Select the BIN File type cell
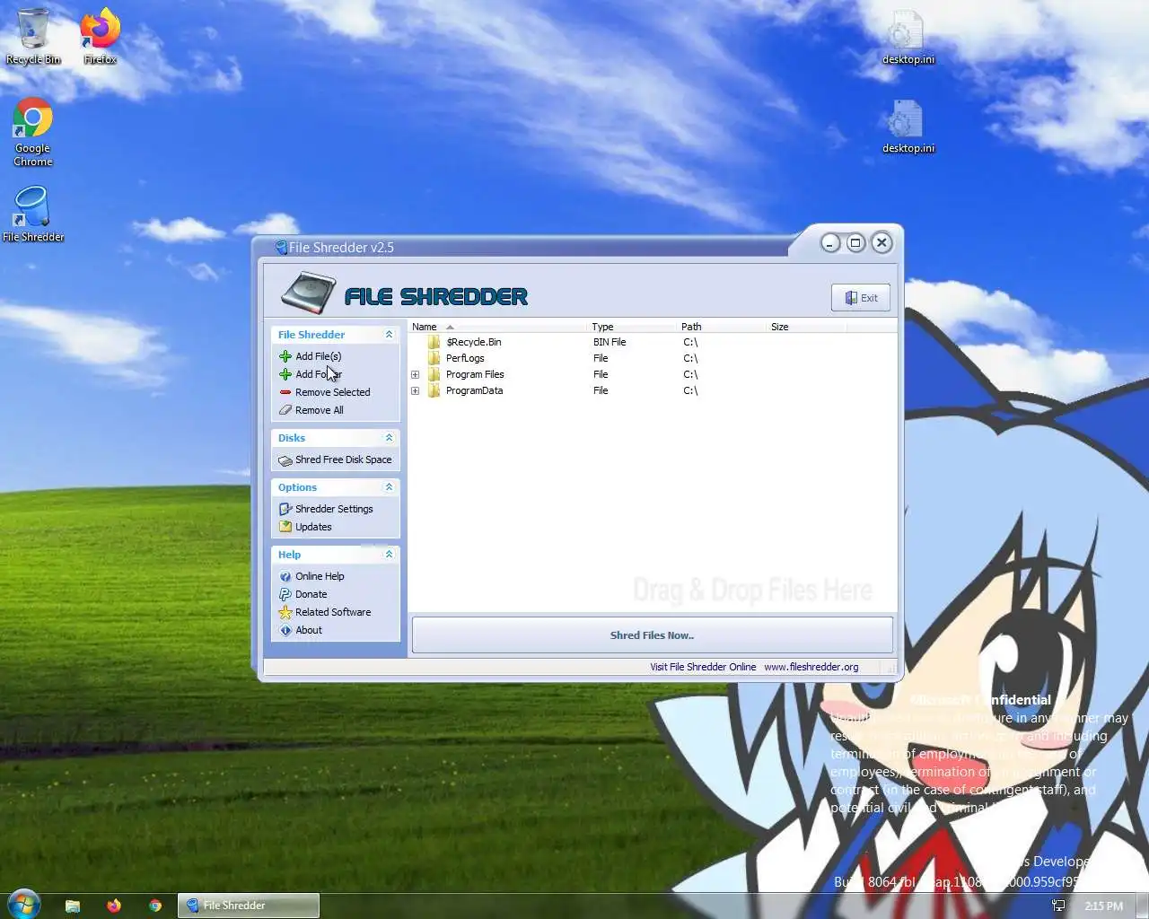The width and height of the screenshot is (1149, 919). [x=610, y=342]
